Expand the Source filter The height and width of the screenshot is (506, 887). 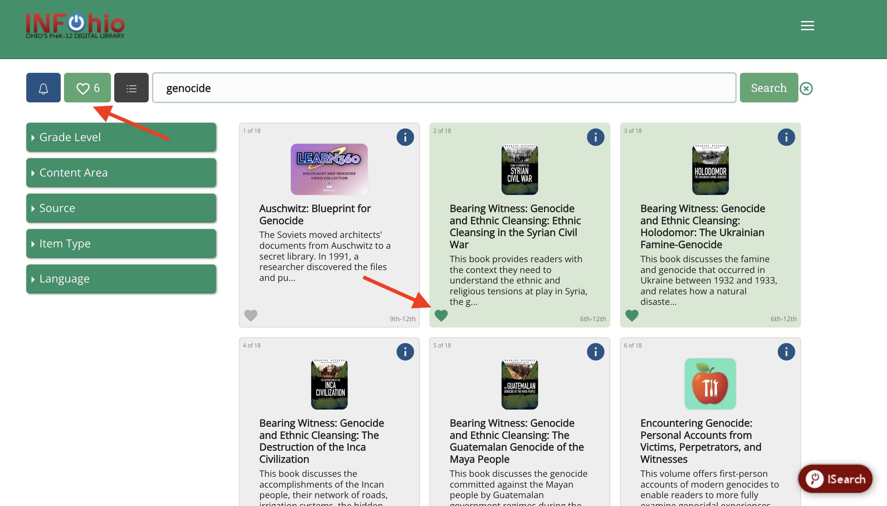(121, 208)
